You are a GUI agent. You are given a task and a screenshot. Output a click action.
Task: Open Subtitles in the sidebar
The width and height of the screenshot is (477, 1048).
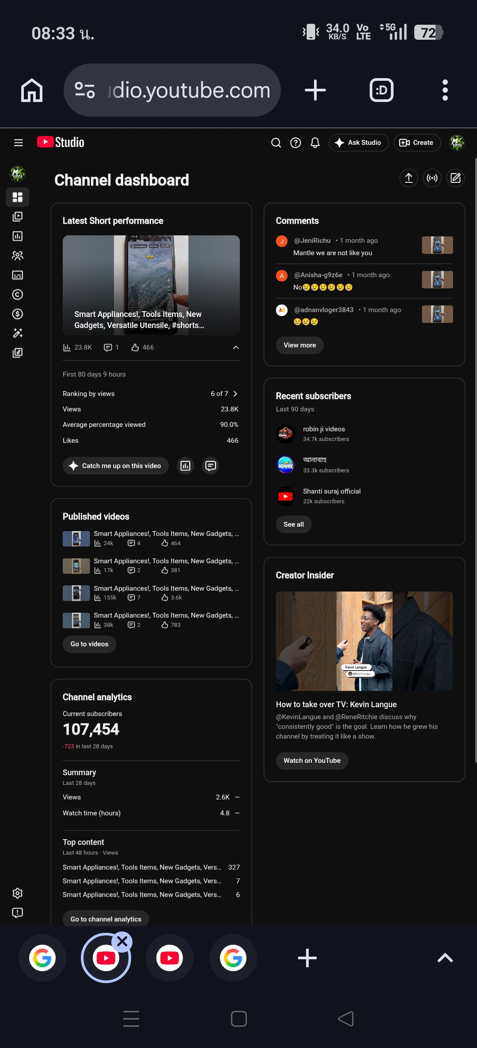(x=18, y=275)
